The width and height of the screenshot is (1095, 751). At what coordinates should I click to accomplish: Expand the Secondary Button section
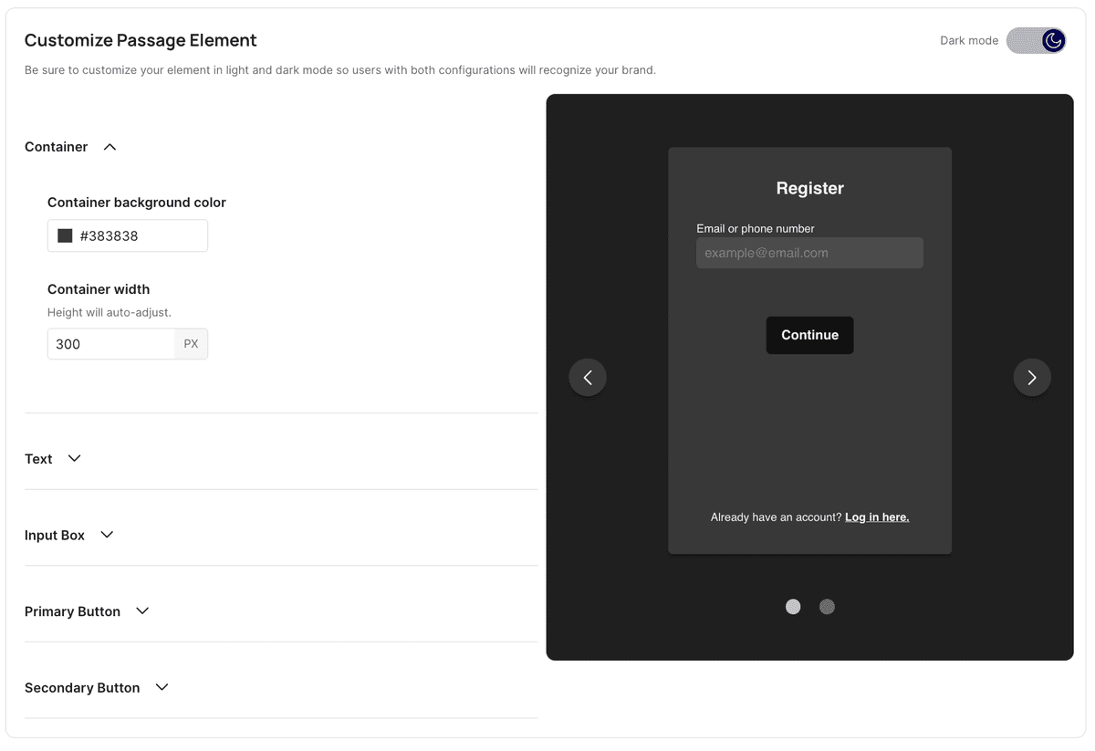[x=162, y=687]
